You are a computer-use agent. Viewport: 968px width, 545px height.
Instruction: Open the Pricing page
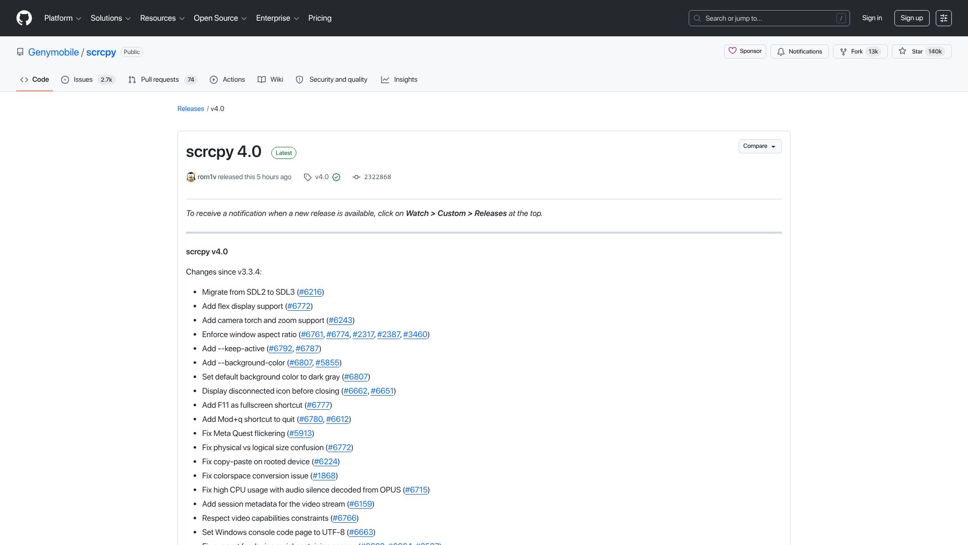coord(320,18)
